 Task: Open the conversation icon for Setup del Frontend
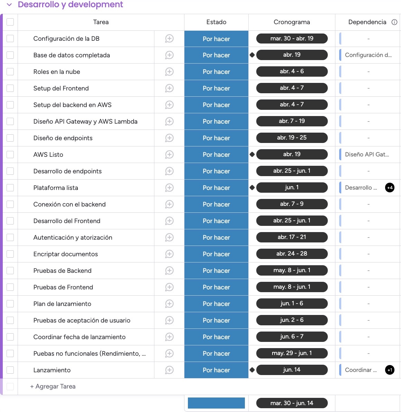(169, 88)
